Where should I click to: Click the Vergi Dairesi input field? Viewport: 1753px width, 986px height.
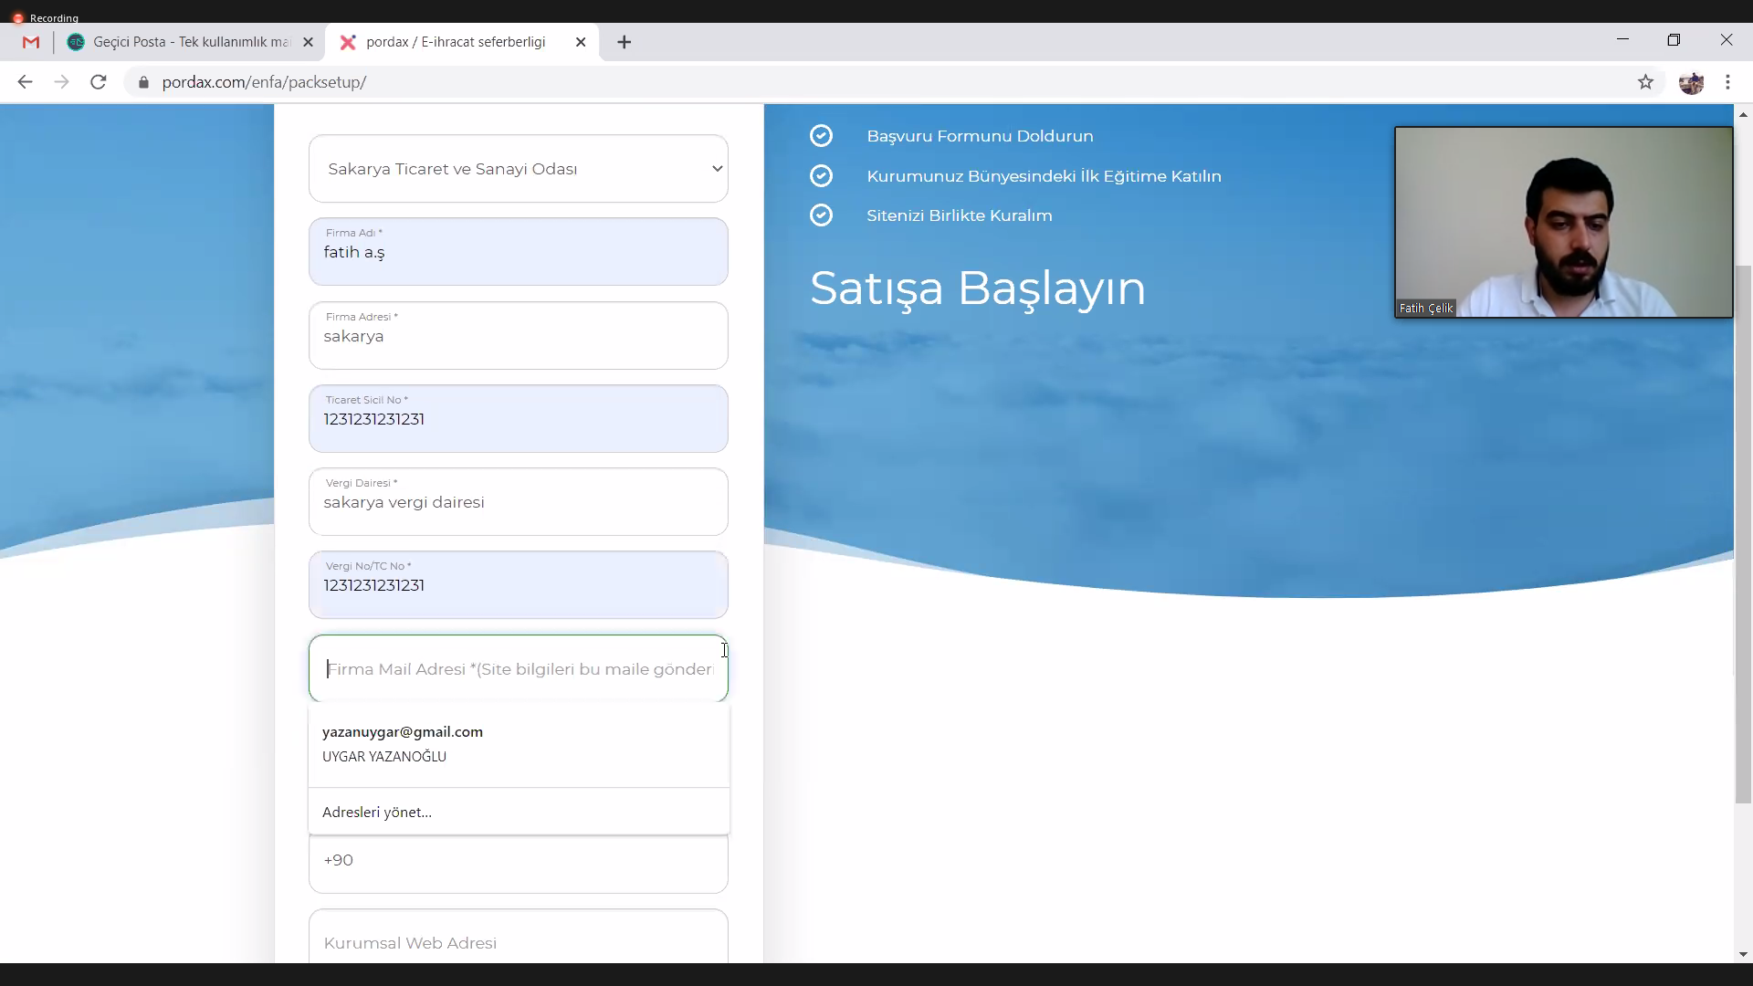tap(518, 503)
